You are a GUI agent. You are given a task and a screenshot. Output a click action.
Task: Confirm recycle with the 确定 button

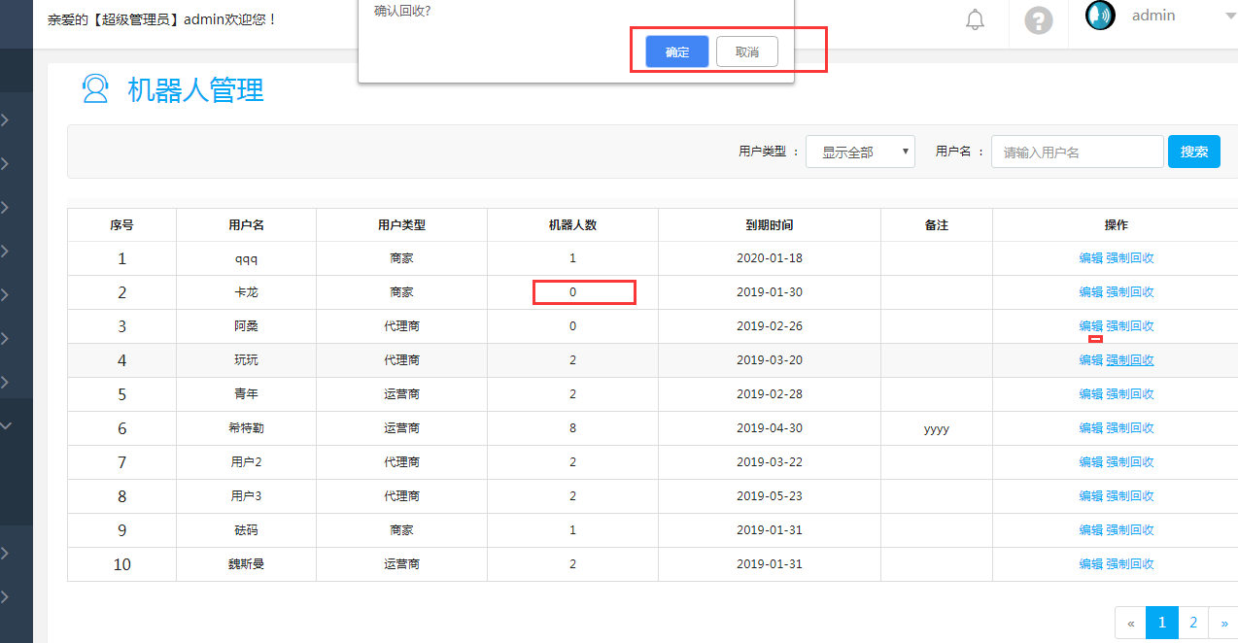(677, 52)
